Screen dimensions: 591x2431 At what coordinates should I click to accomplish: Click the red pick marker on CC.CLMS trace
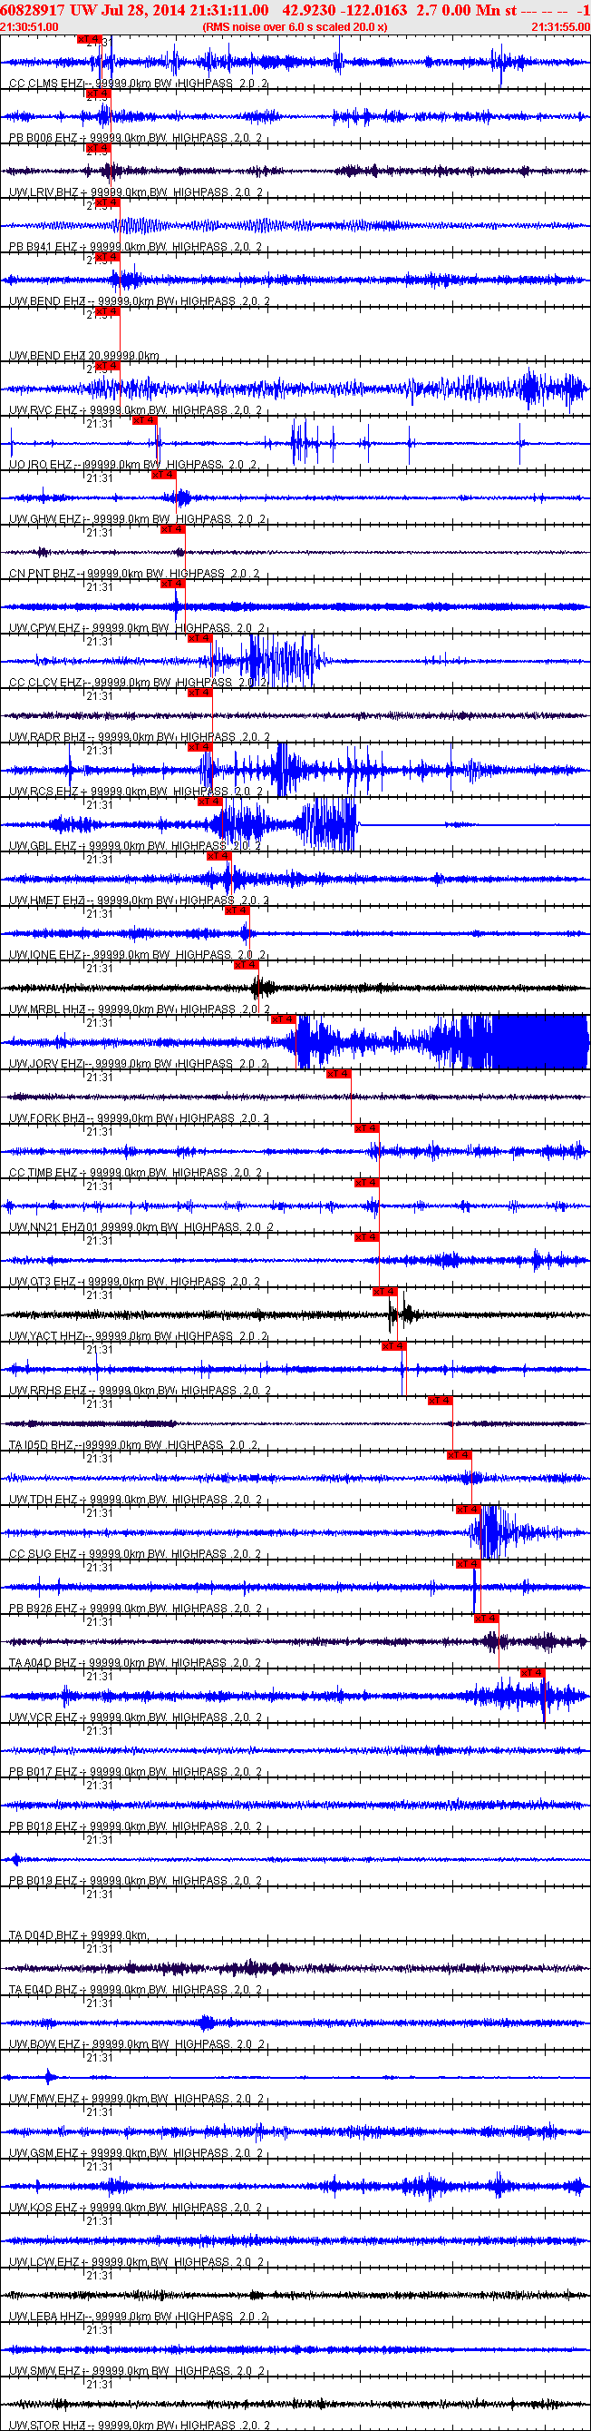coord(89,39)
